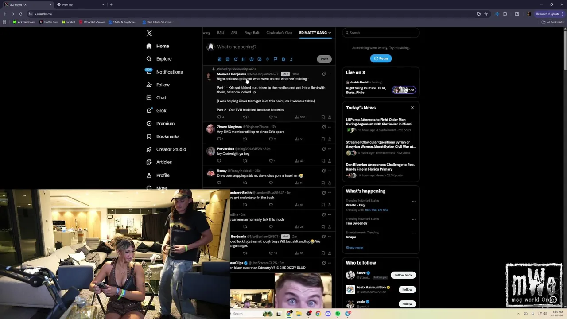Open the Lil Pump news story
The width and height of the screenshot is (567, 319).
click(x=381, y=124)
